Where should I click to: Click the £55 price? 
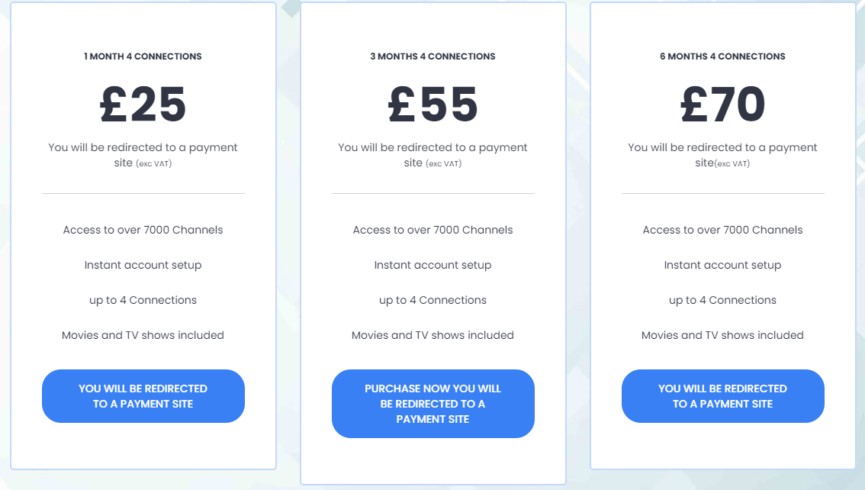pyautogui.click(x=433, y=105)
